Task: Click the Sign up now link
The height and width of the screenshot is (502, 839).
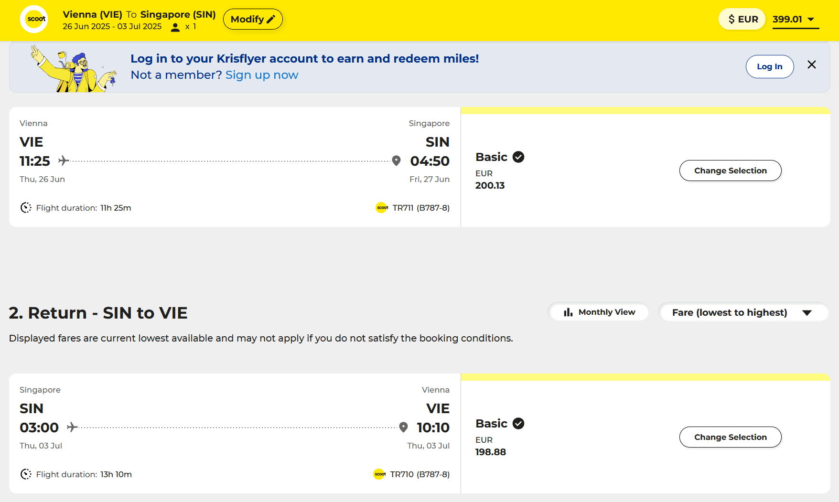Action: [262, 75]
